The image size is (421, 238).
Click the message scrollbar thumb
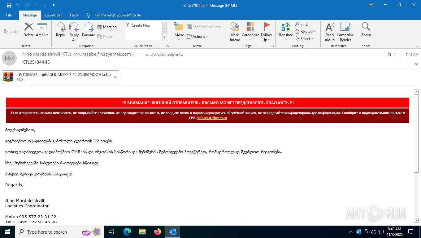pyautogui.click(x=416, y=133)
